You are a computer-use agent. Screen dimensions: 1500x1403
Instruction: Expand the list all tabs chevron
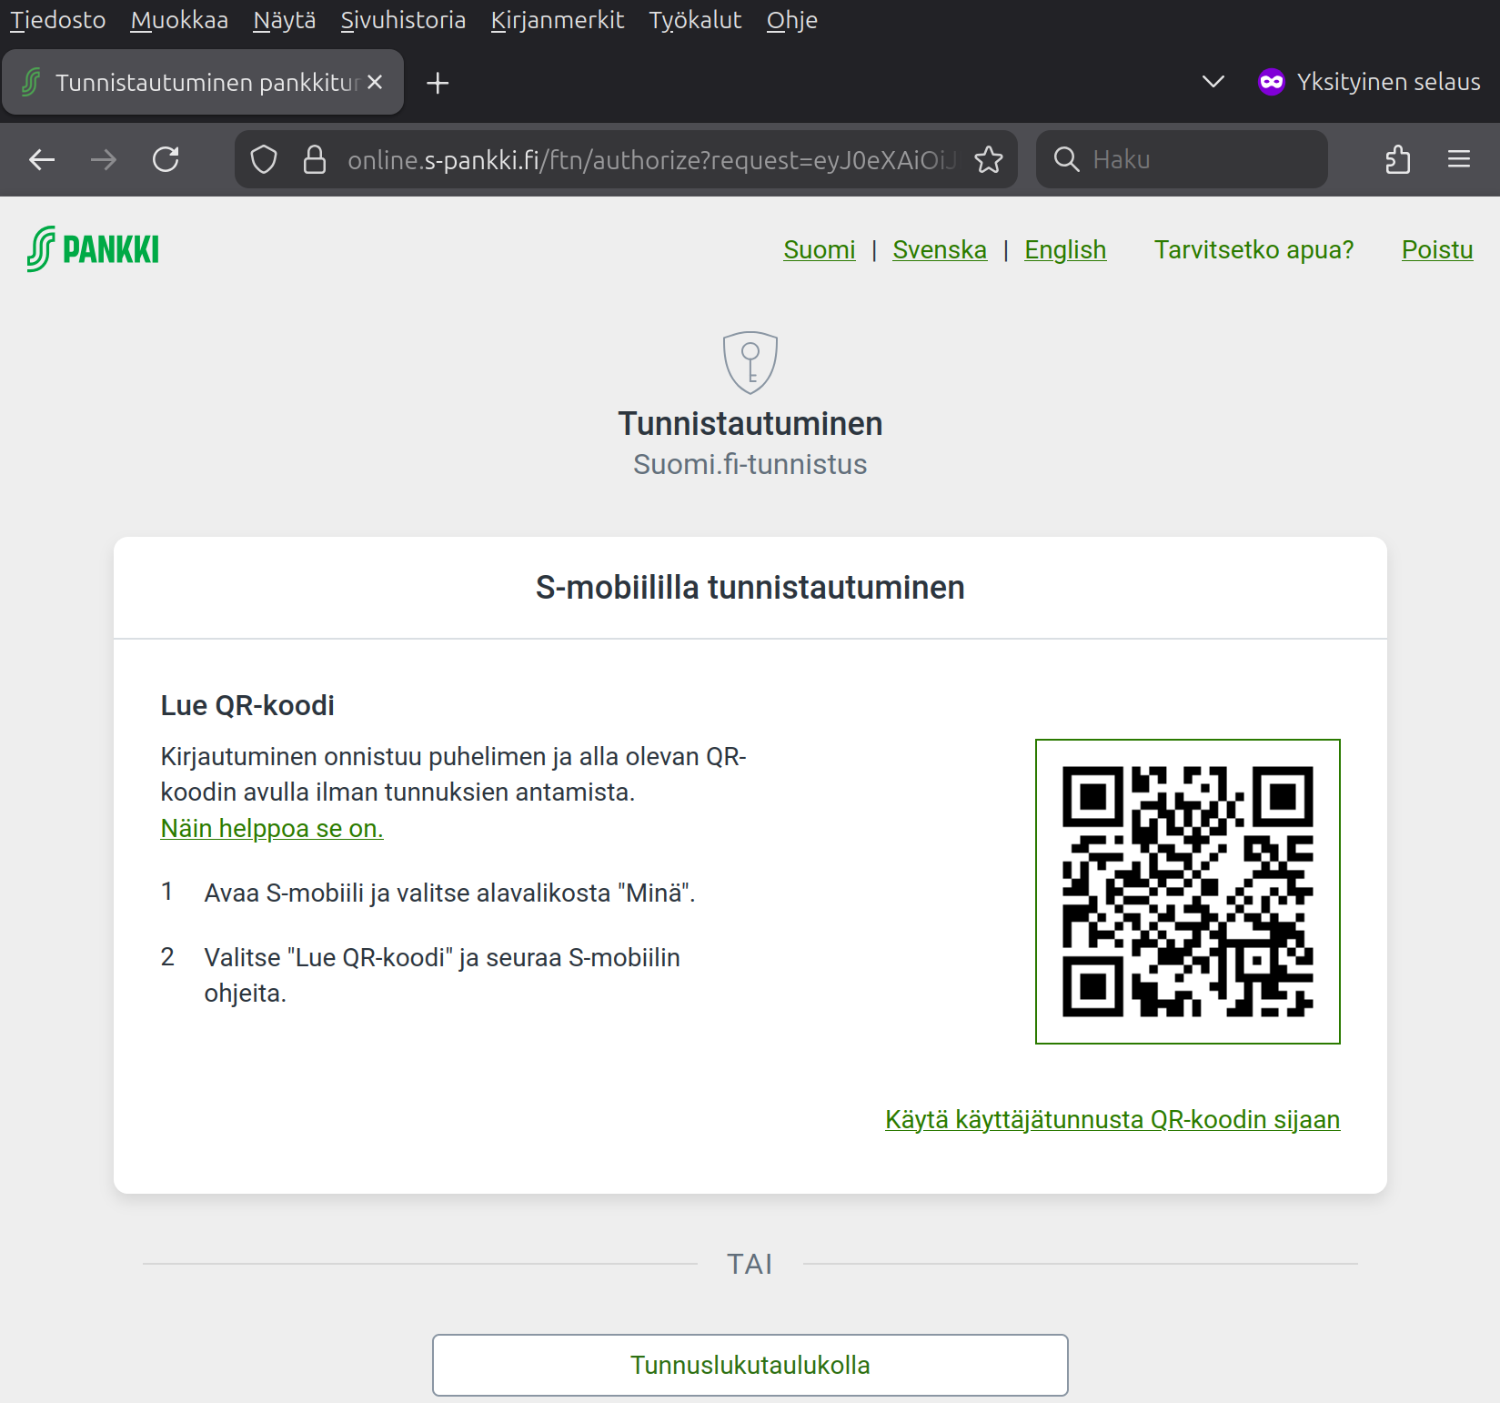1213,82
